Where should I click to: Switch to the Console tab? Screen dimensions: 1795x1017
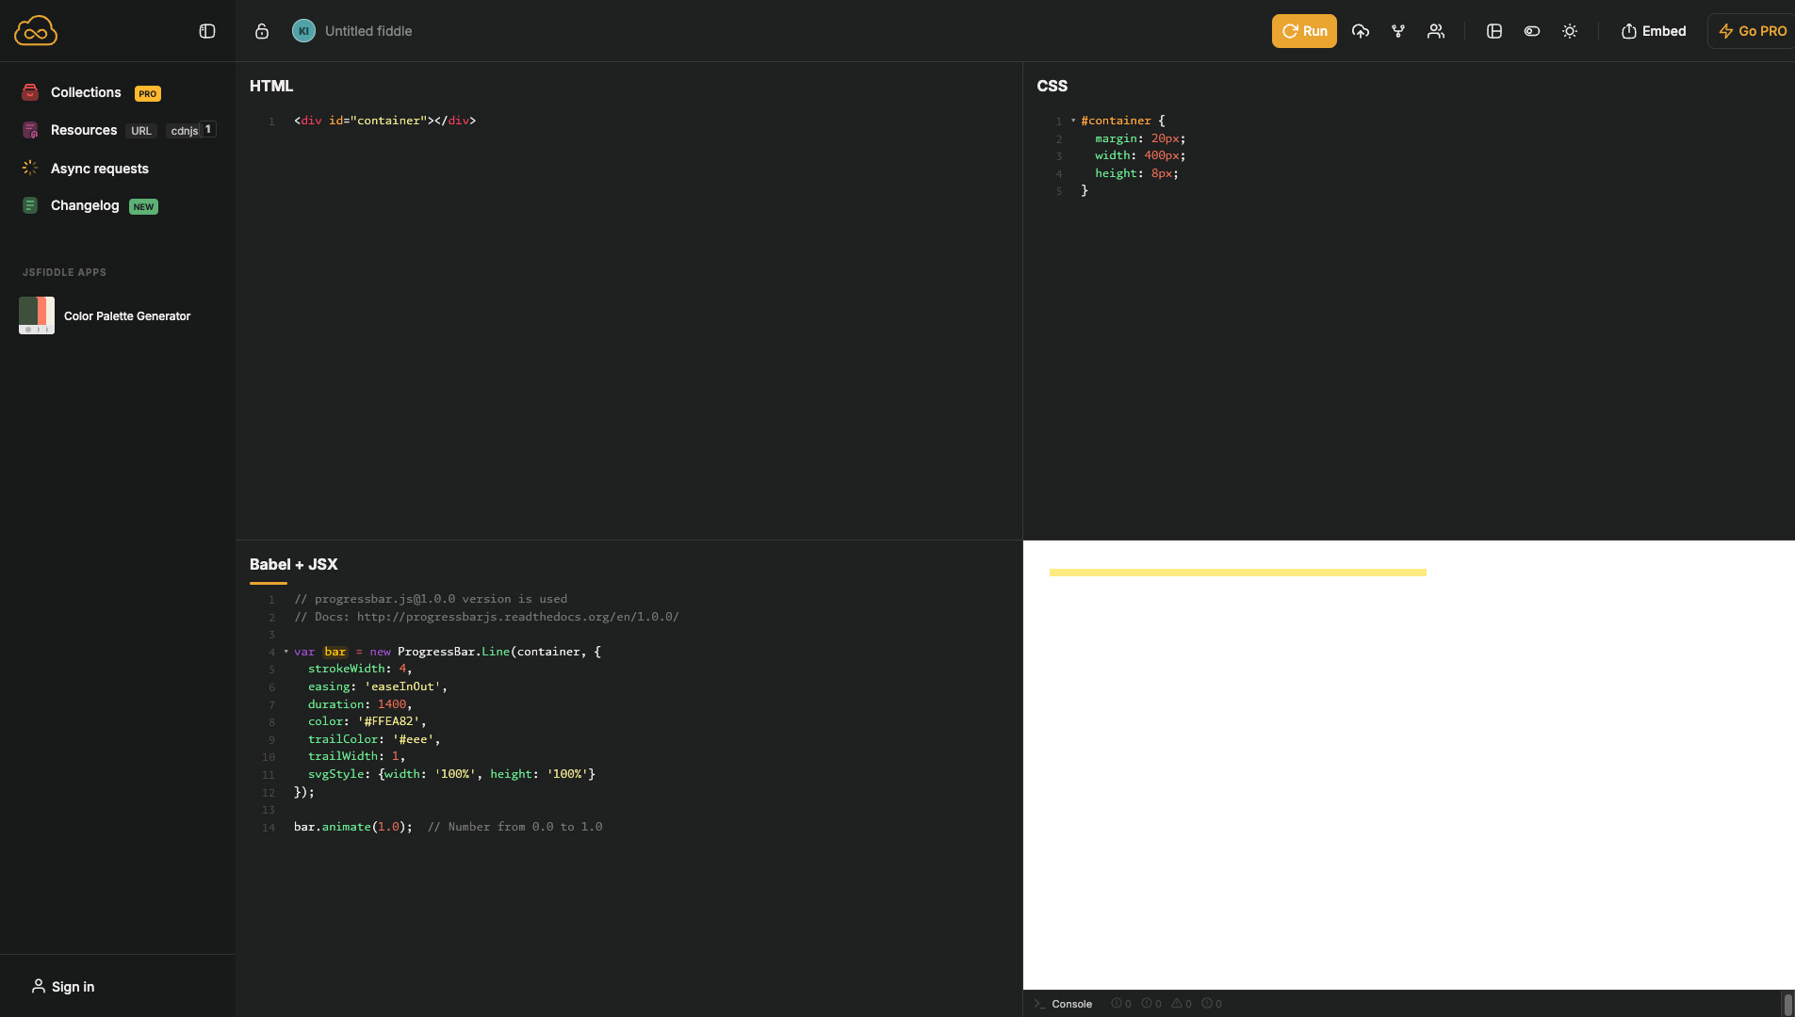click(x=1071, y=1003)
